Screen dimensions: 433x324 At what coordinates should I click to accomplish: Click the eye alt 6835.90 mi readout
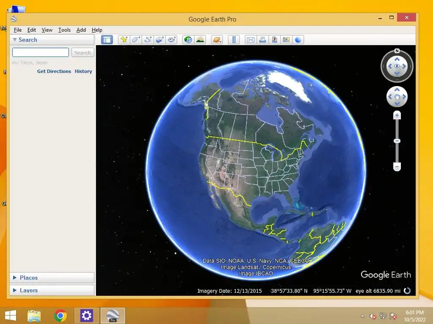click(x=378, y=291)
